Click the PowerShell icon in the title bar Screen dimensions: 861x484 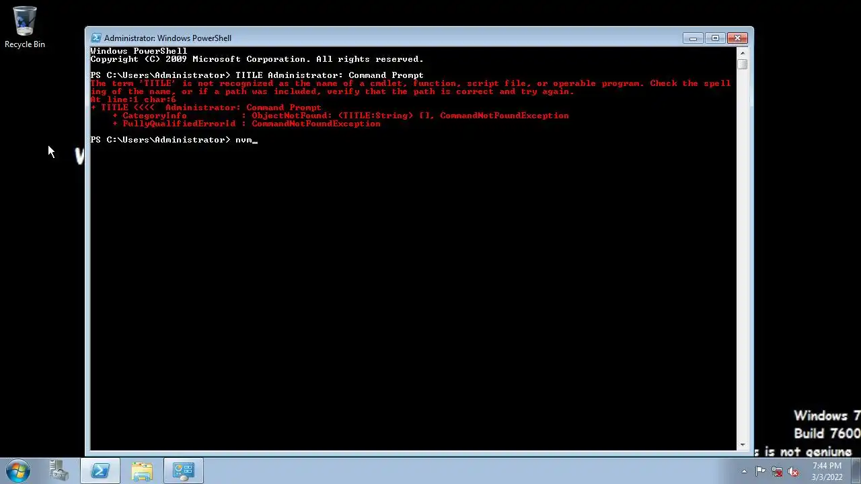96,38
